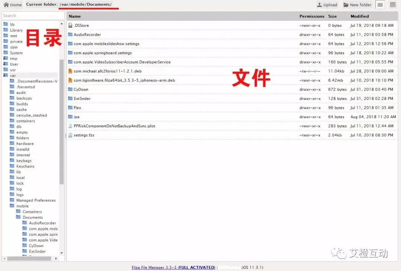Screen dimensions: 401x271
Task: Select the tmp folder in tree
Action: pyautogui.click(x=14, y=59)
